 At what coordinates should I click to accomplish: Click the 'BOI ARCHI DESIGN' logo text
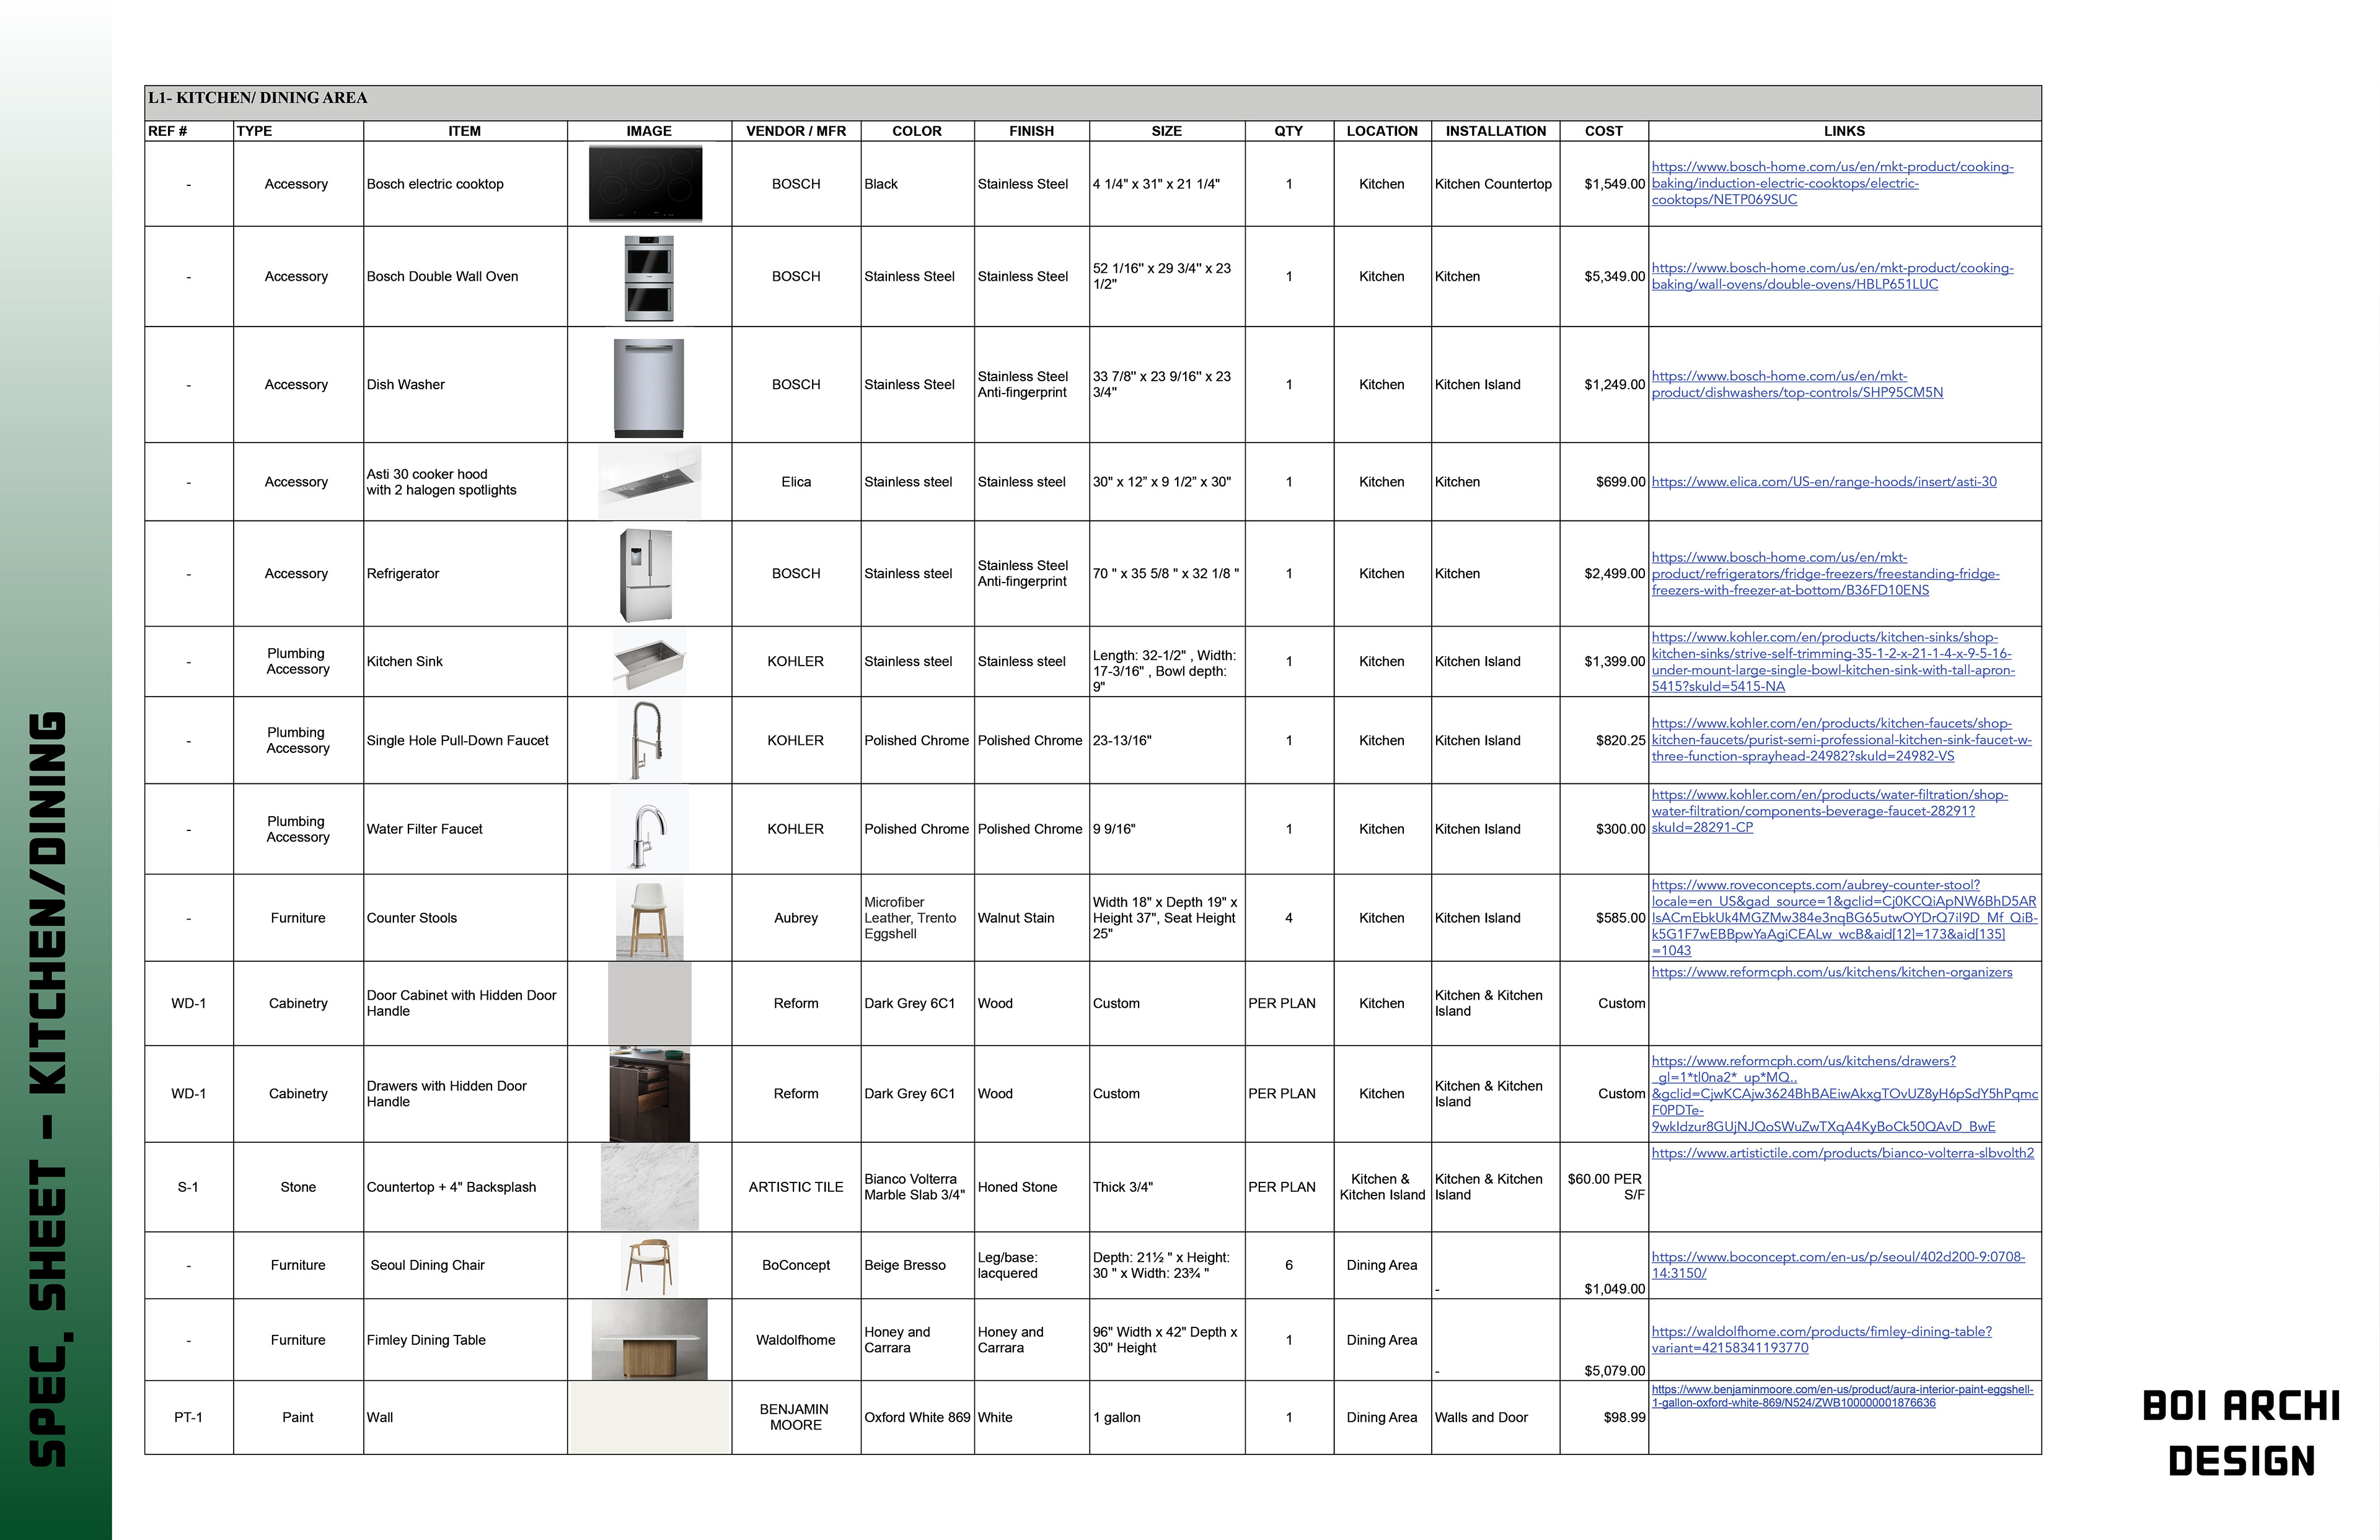point(2241,1434)
